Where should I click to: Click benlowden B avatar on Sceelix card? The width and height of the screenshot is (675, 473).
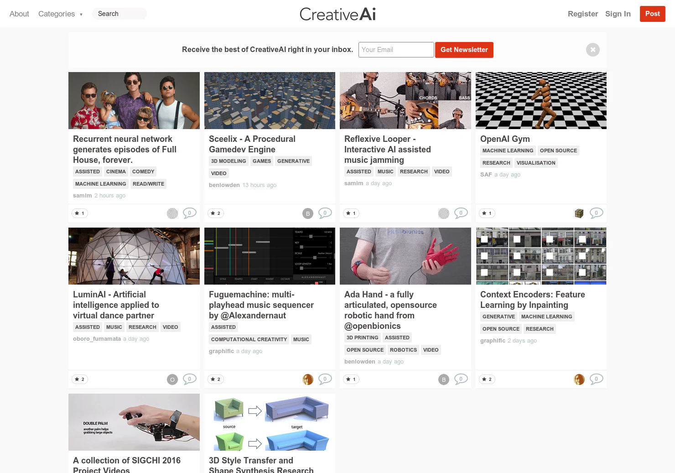308,213
